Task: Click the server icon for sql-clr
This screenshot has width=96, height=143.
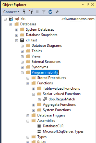Action: coord(11,19)
